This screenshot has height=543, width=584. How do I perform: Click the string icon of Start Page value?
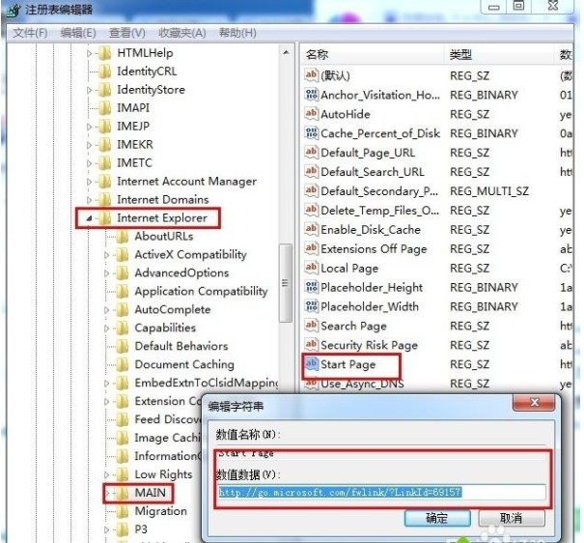click(311, 364)
